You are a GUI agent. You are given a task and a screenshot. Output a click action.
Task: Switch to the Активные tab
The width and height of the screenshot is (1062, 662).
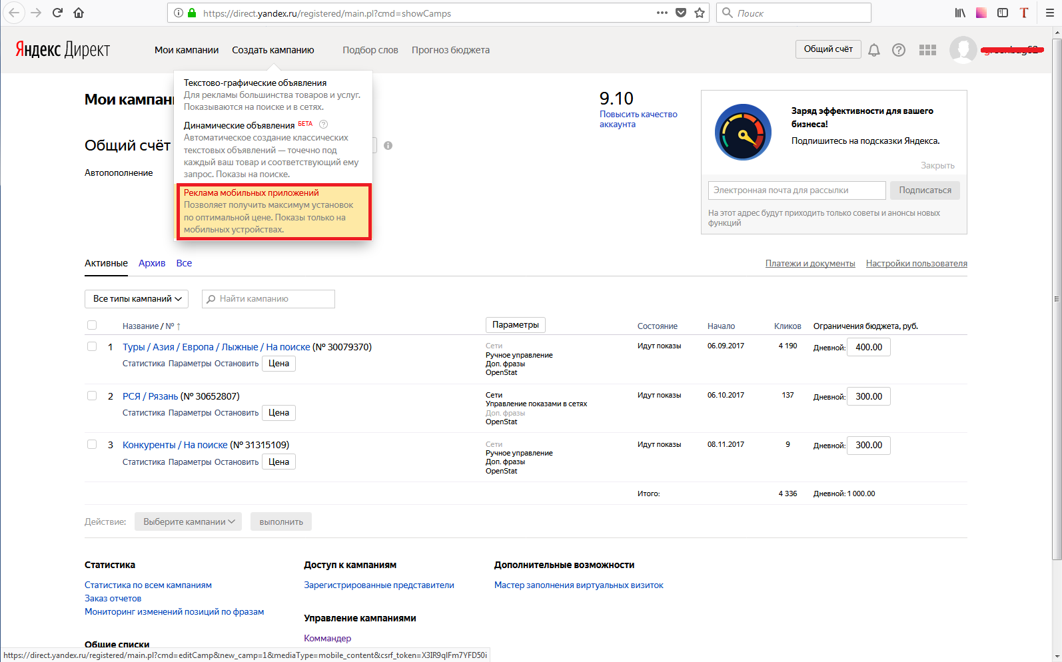point(106,263)
